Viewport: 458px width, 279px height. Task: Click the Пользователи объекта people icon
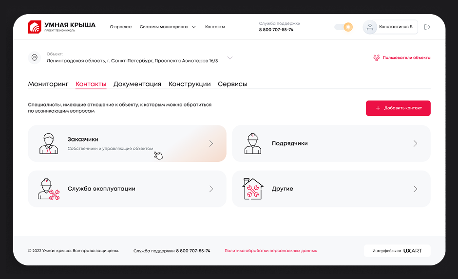coord(376,57)
